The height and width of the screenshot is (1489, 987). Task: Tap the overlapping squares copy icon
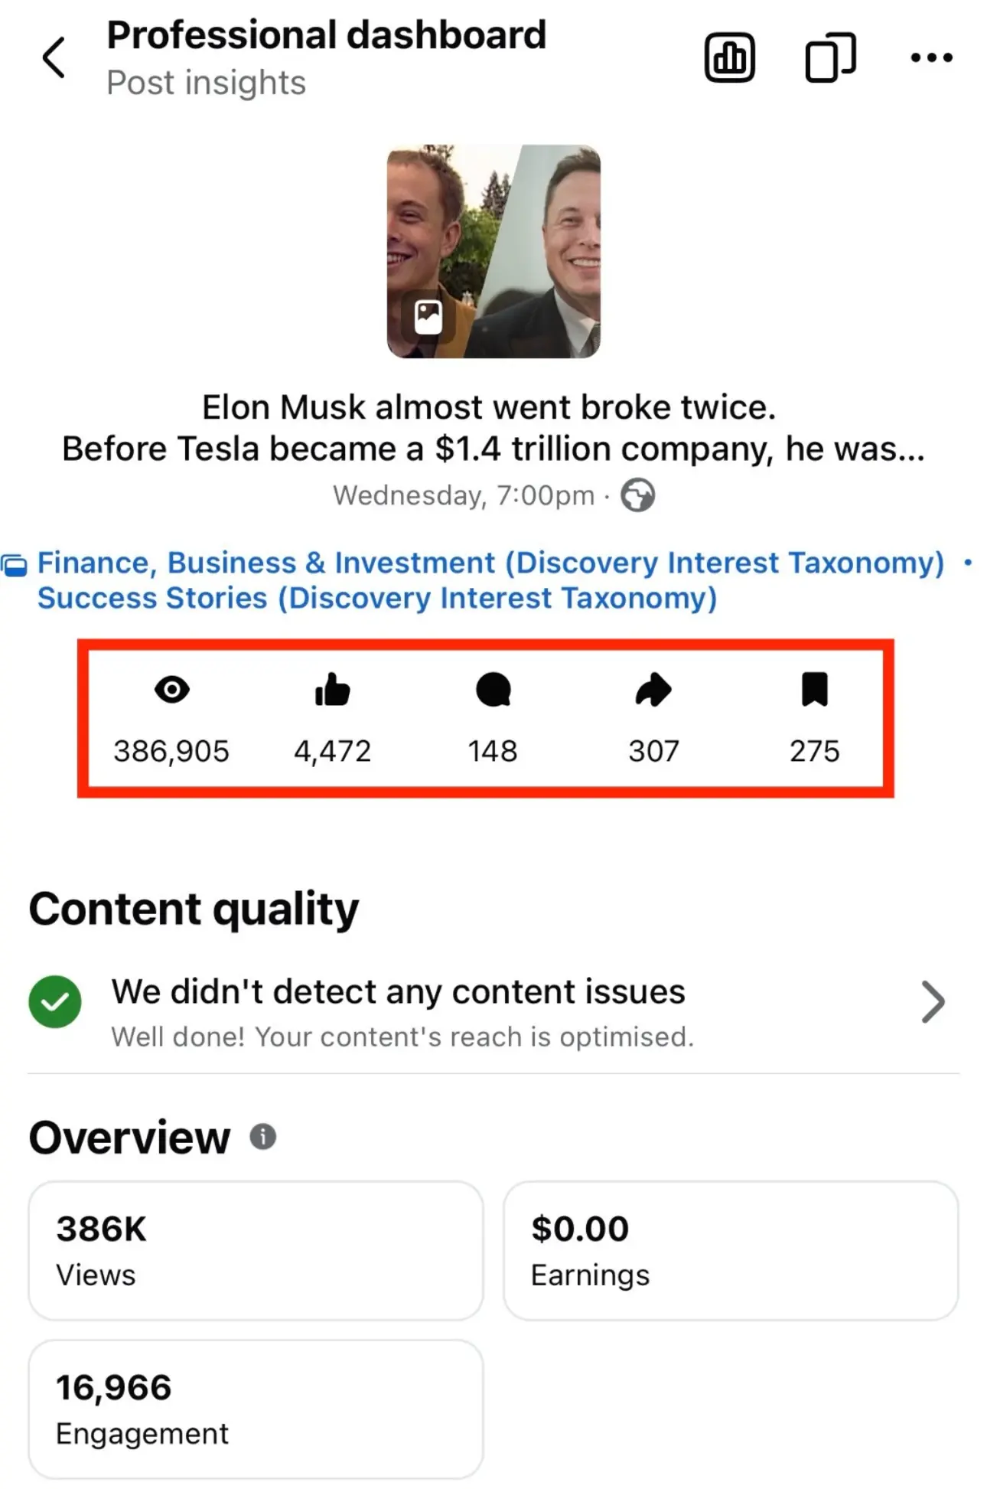(830, 57)
